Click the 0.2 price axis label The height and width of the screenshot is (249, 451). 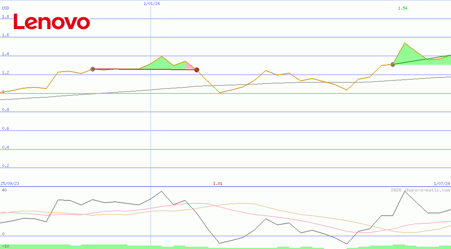pyautogui.click(x=5, y=166)
